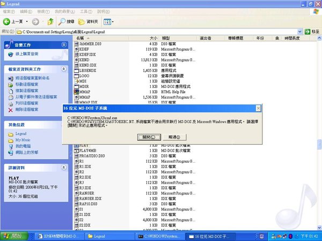Select the S2.IDX file icon

click(x=76, y=225)
